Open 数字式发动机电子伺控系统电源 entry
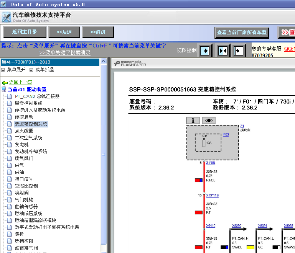 47,227
